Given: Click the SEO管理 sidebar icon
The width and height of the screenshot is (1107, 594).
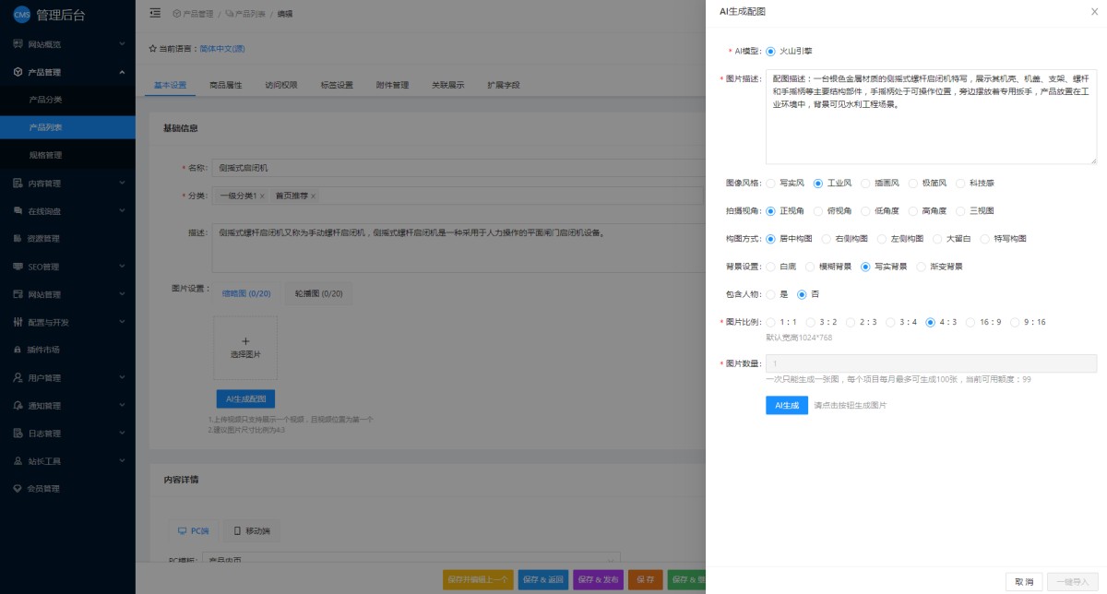Looking at the screenshot, I should click(x=18, y=267).
